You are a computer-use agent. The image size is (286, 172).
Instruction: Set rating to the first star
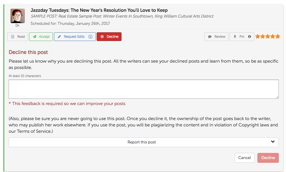tap(258, 36)
